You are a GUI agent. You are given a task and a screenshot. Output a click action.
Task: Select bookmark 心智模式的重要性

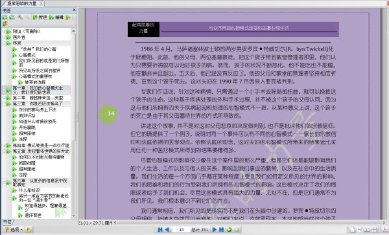tap(36, 76)
